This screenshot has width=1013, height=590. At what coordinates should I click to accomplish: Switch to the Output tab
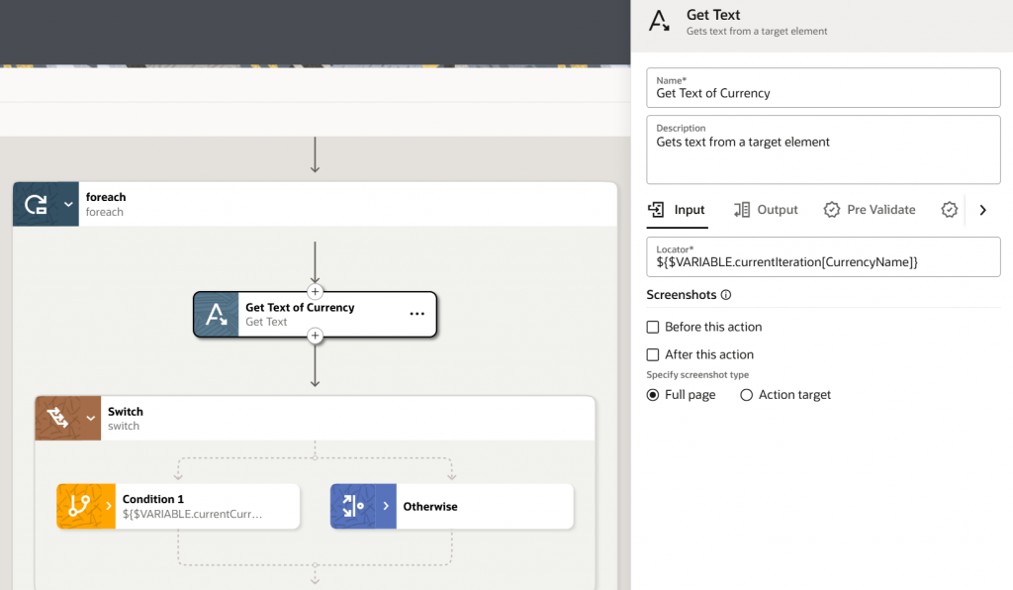tap(766, 210)
